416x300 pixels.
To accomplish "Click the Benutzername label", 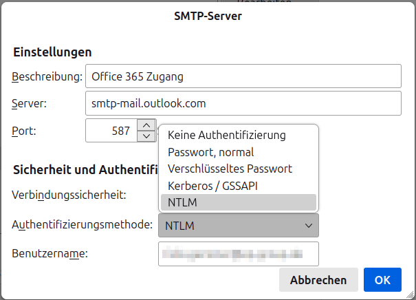I will [50, 254].
